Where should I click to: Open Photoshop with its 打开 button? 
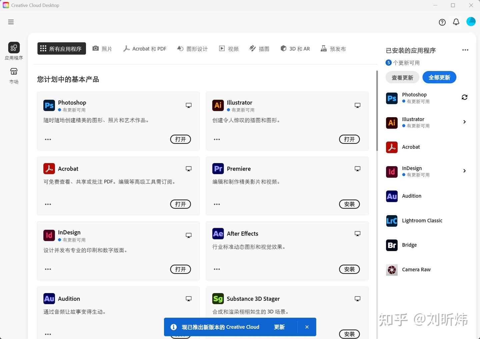click(x=181, y=139)
